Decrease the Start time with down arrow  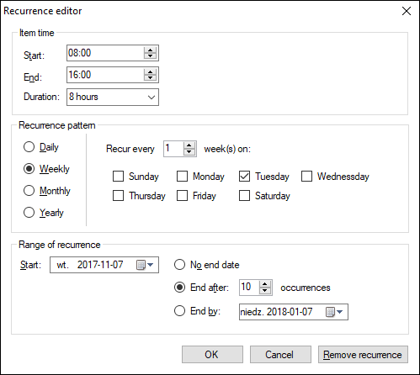[150, 55]
